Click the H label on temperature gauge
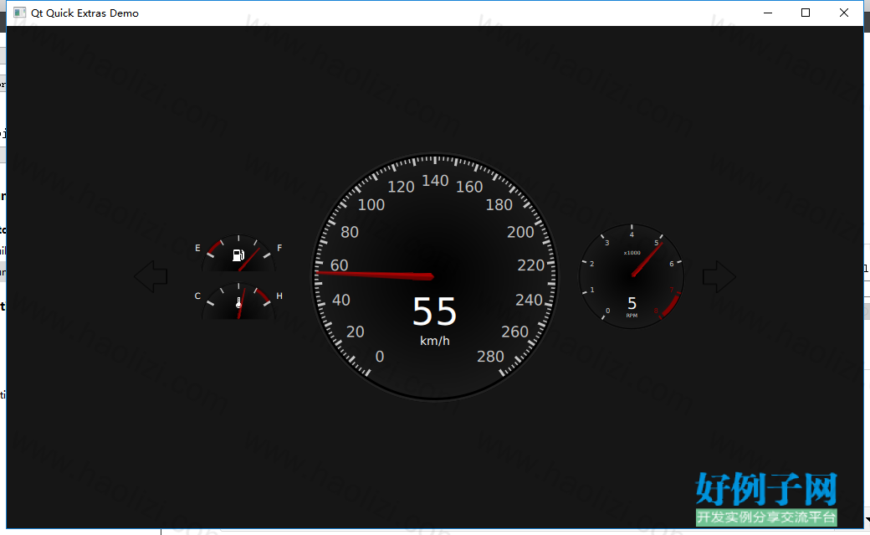The width and height of the screenshot is (870, 535). [279, 296]
